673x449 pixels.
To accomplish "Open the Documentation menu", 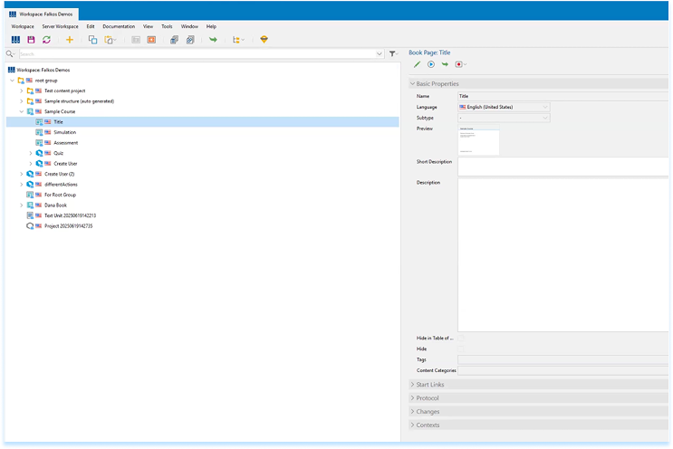I will [x=119, y=26].
